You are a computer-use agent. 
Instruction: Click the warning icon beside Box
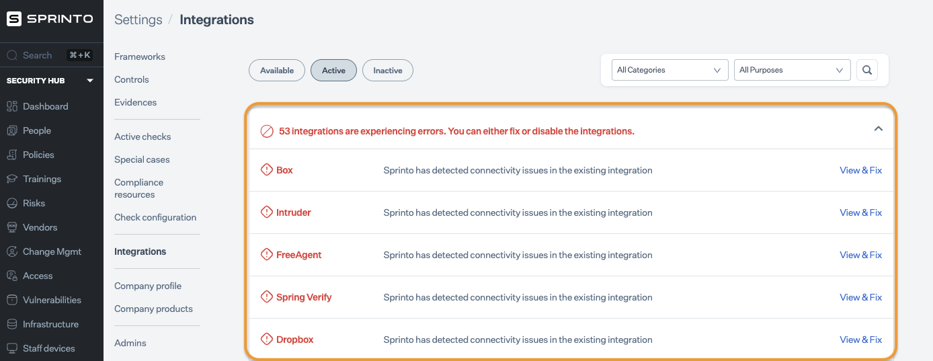[267, 170]
